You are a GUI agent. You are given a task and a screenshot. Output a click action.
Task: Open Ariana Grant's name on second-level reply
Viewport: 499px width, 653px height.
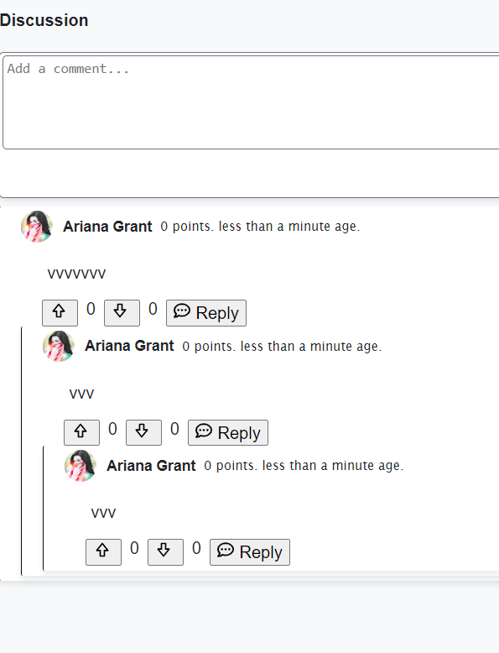[129, 346]
